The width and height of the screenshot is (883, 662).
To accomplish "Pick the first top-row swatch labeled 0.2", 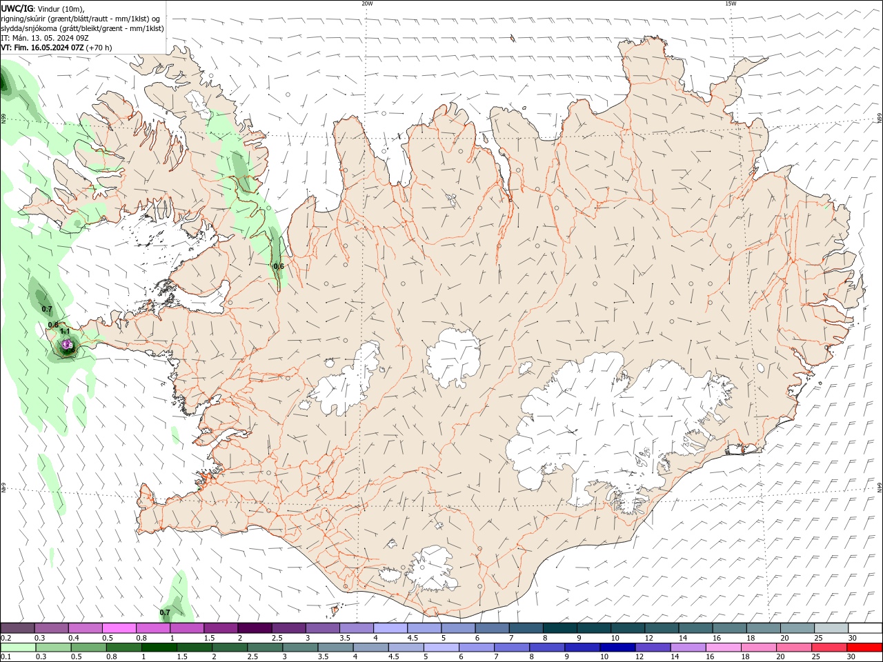I will tap(17, 628).
